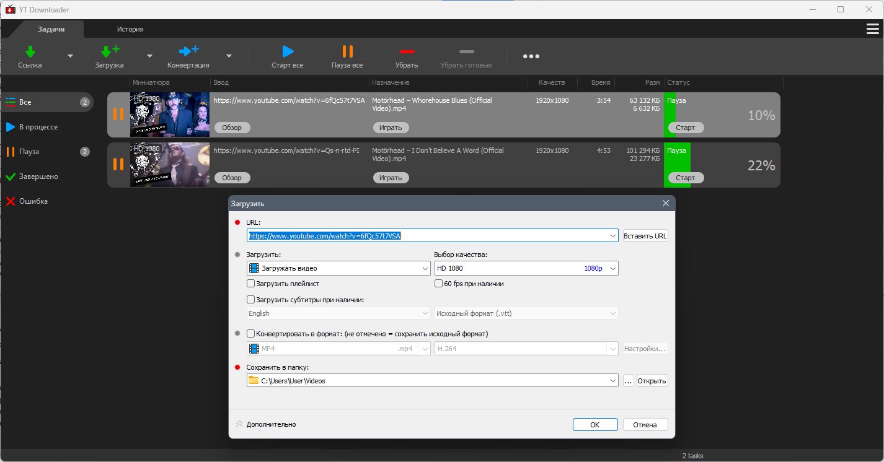This screenshot has width=884, height=462.
Task: Click the orange Пауза все icon
Action: (x=347, y=51)
